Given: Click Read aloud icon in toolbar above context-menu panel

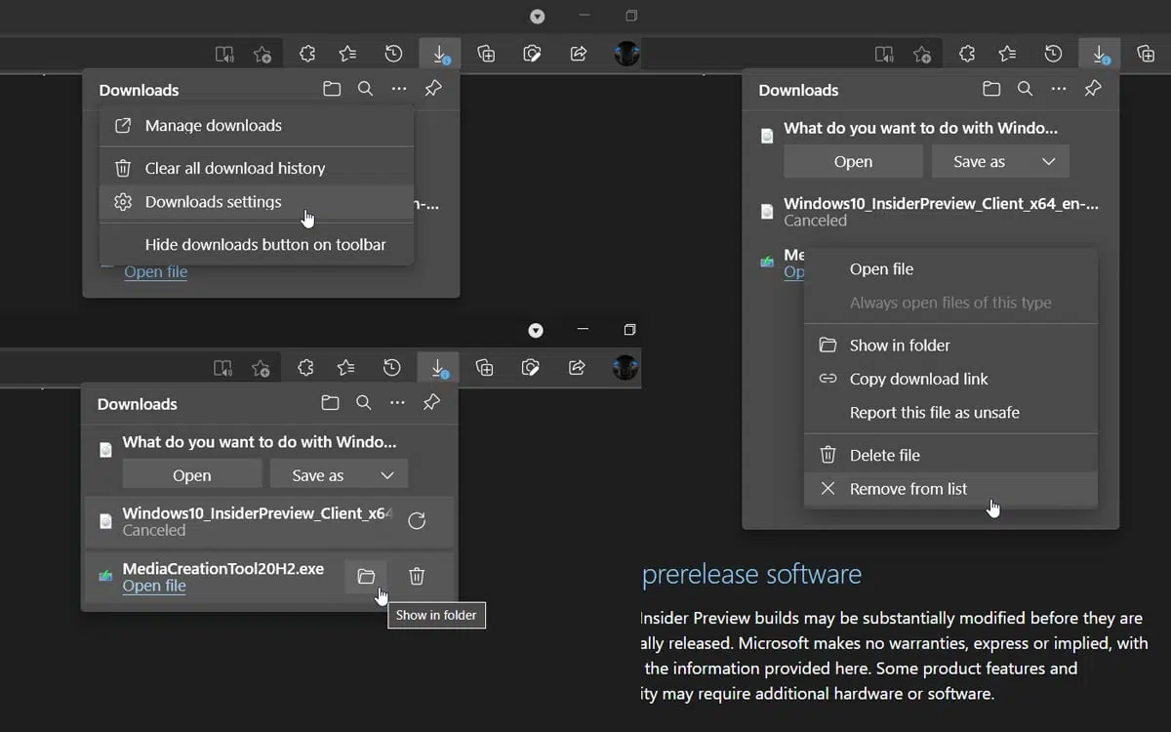Looking at the screenshot, I should point(884,54).
